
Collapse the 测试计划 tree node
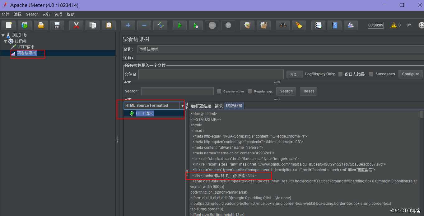coord(3,35)
